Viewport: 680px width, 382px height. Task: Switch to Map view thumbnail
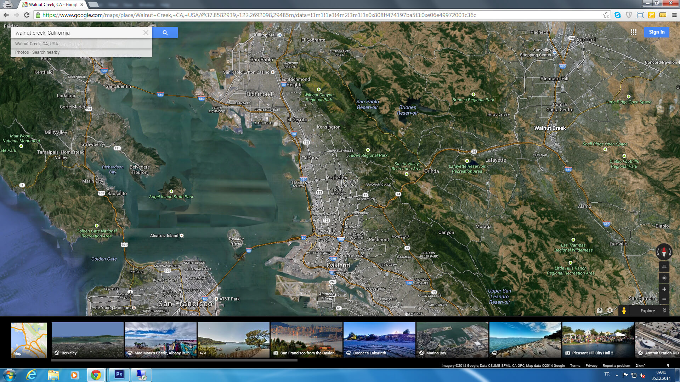pyautogui.click(x=29, y=340)
